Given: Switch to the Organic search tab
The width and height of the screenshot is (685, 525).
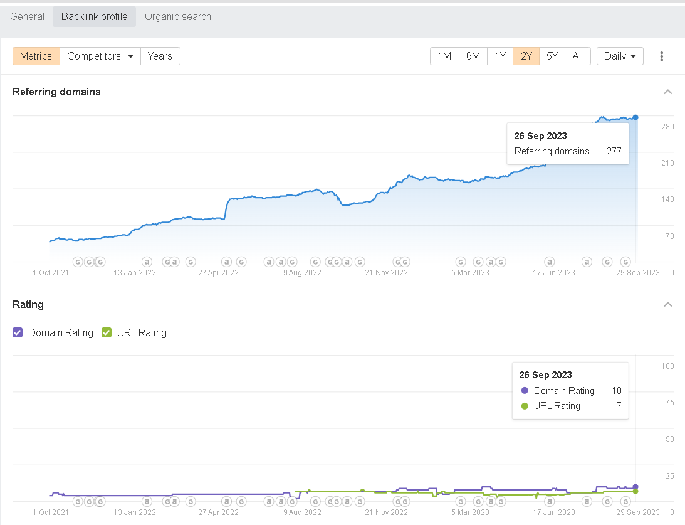Looking at the screenshot, I should click(x=178, y=17).
